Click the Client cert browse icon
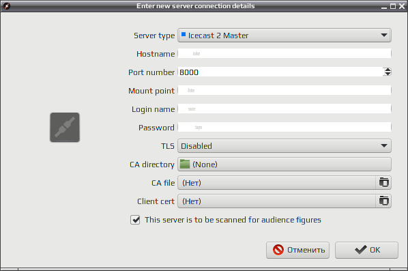 [x=383, y=201]
